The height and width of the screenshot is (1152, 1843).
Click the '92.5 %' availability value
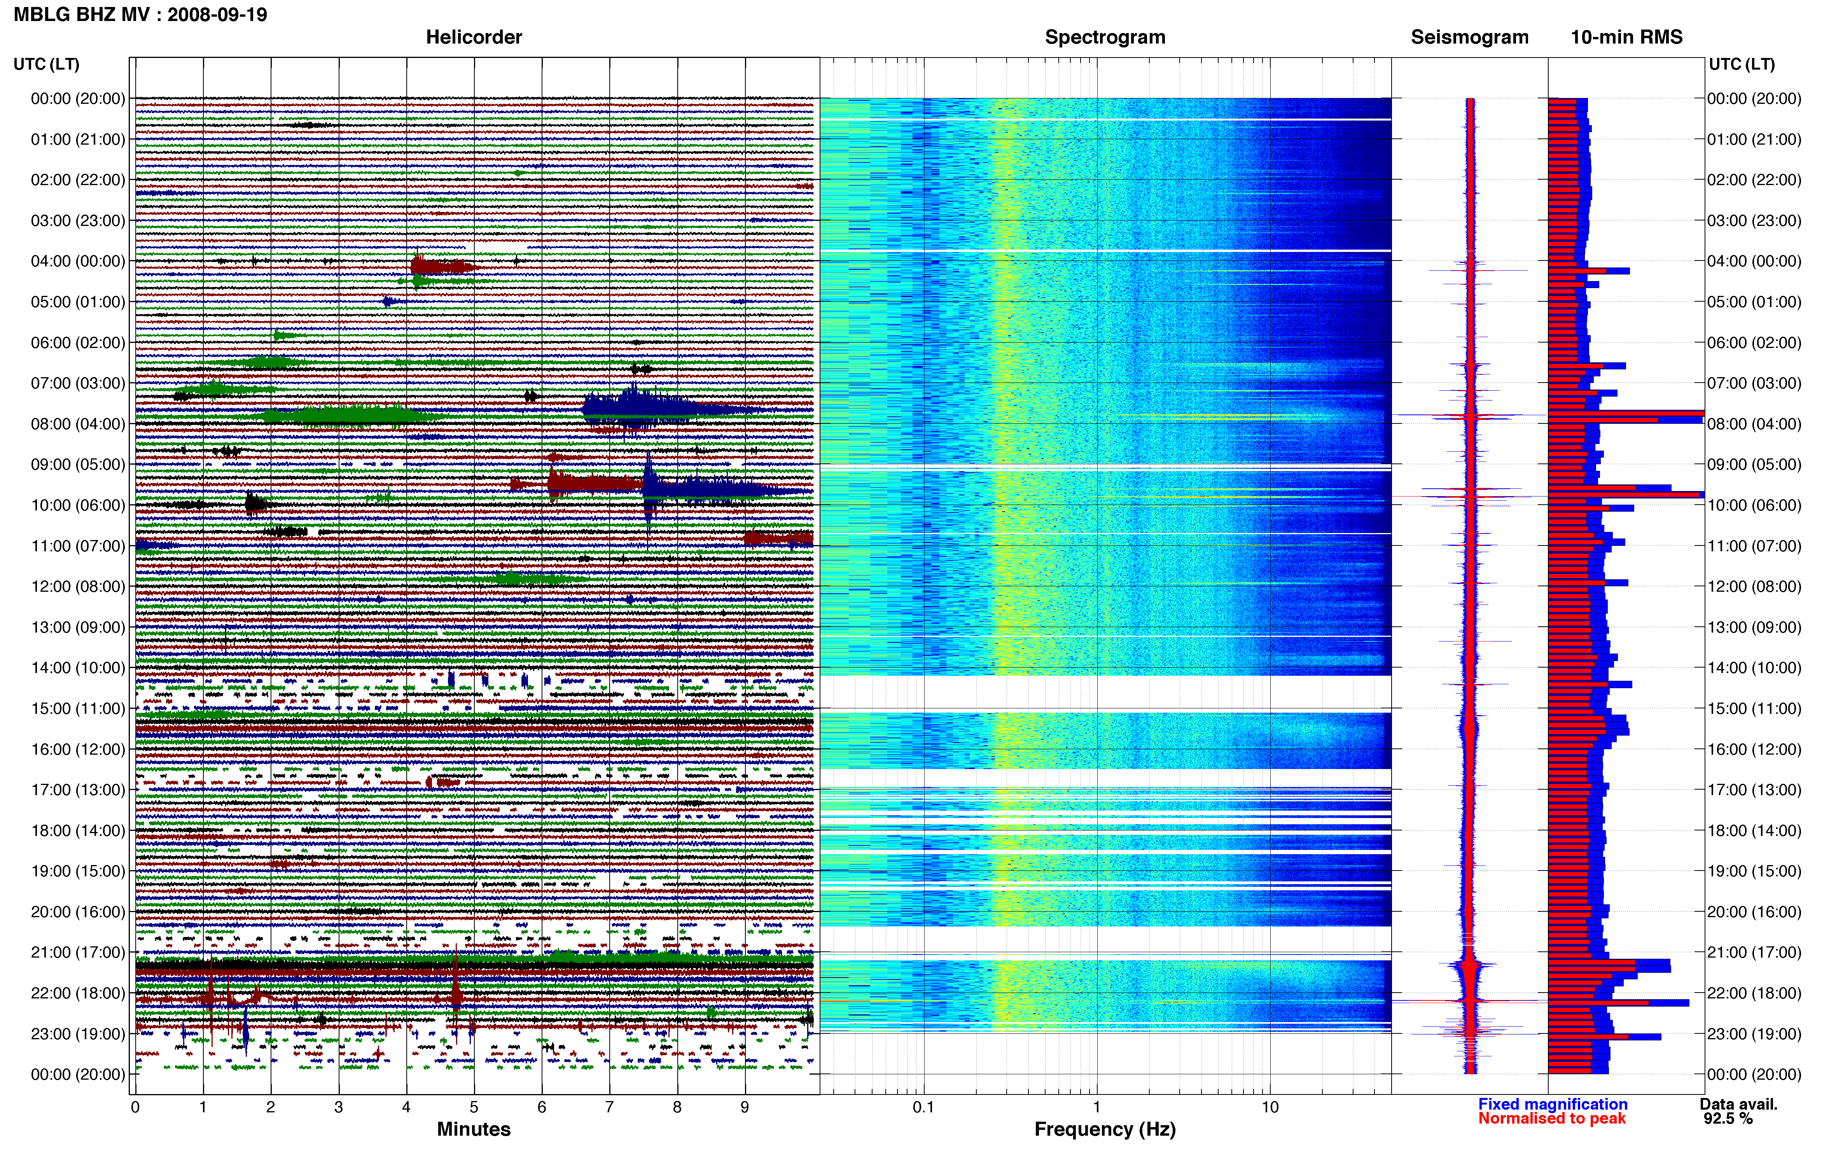click(1728, 1119)
